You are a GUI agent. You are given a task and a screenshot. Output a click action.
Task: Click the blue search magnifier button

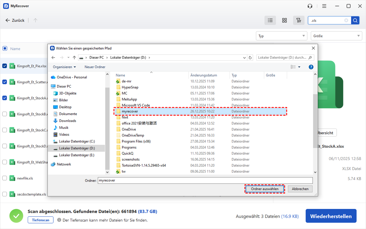(355, 20)
